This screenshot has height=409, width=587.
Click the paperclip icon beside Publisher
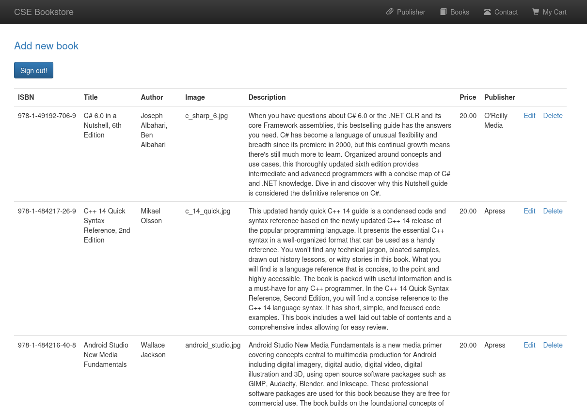coord(390,12)
